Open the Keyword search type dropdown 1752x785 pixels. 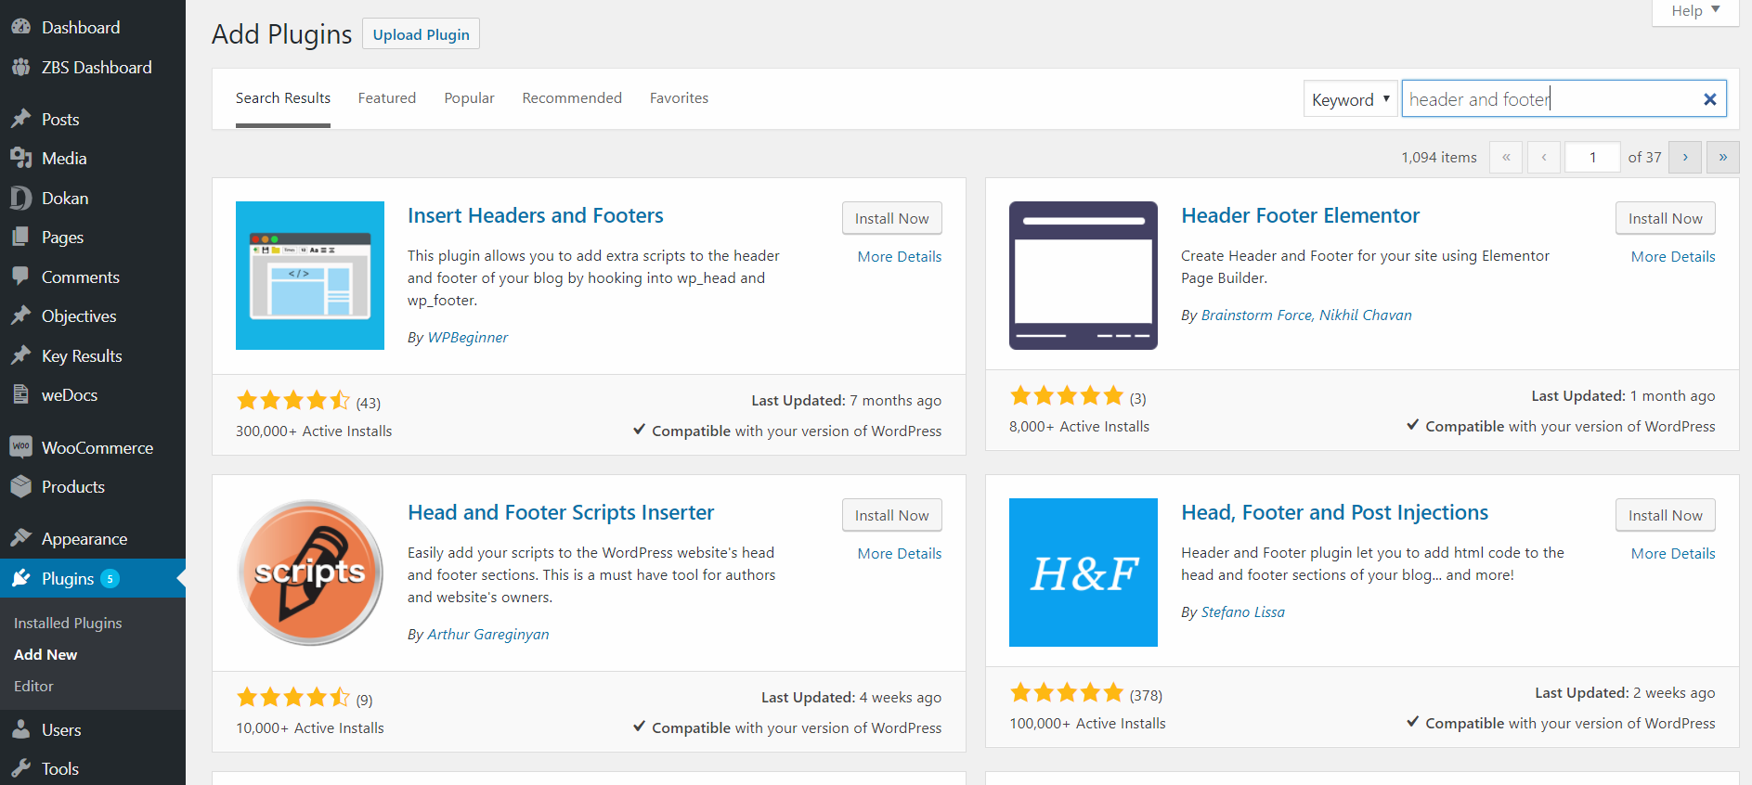(x=1350, y=99)
